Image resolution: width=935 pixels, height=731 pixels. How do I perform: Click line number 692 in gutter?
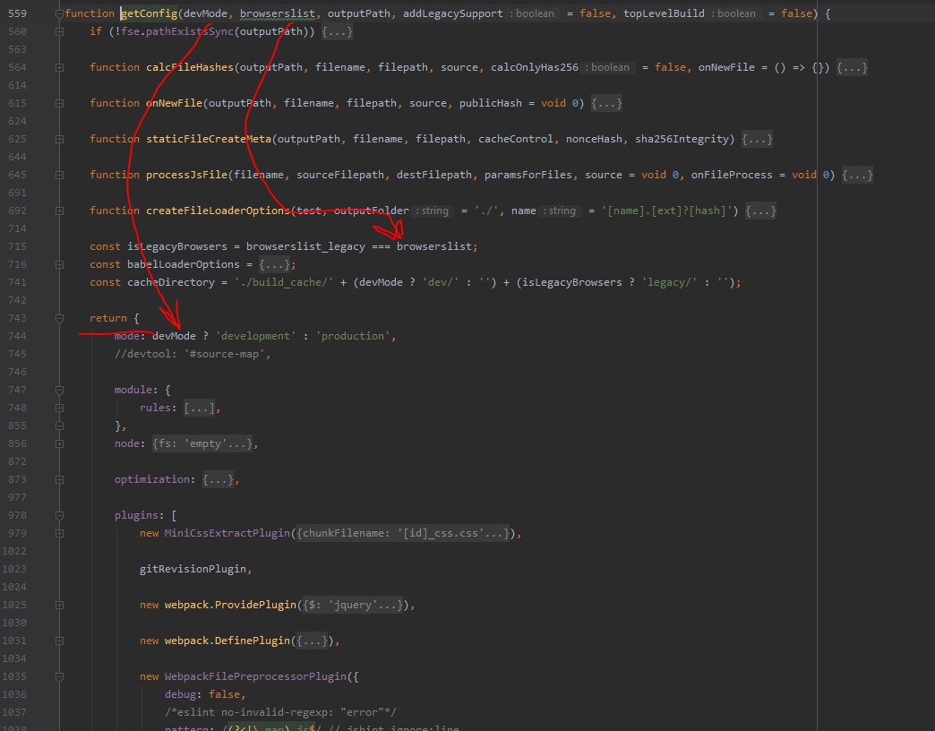coord(17,211)
